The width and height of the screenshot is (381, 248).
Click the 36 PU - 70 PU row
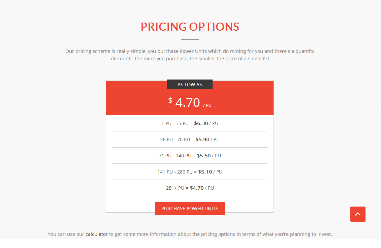(x=190, y=139)
